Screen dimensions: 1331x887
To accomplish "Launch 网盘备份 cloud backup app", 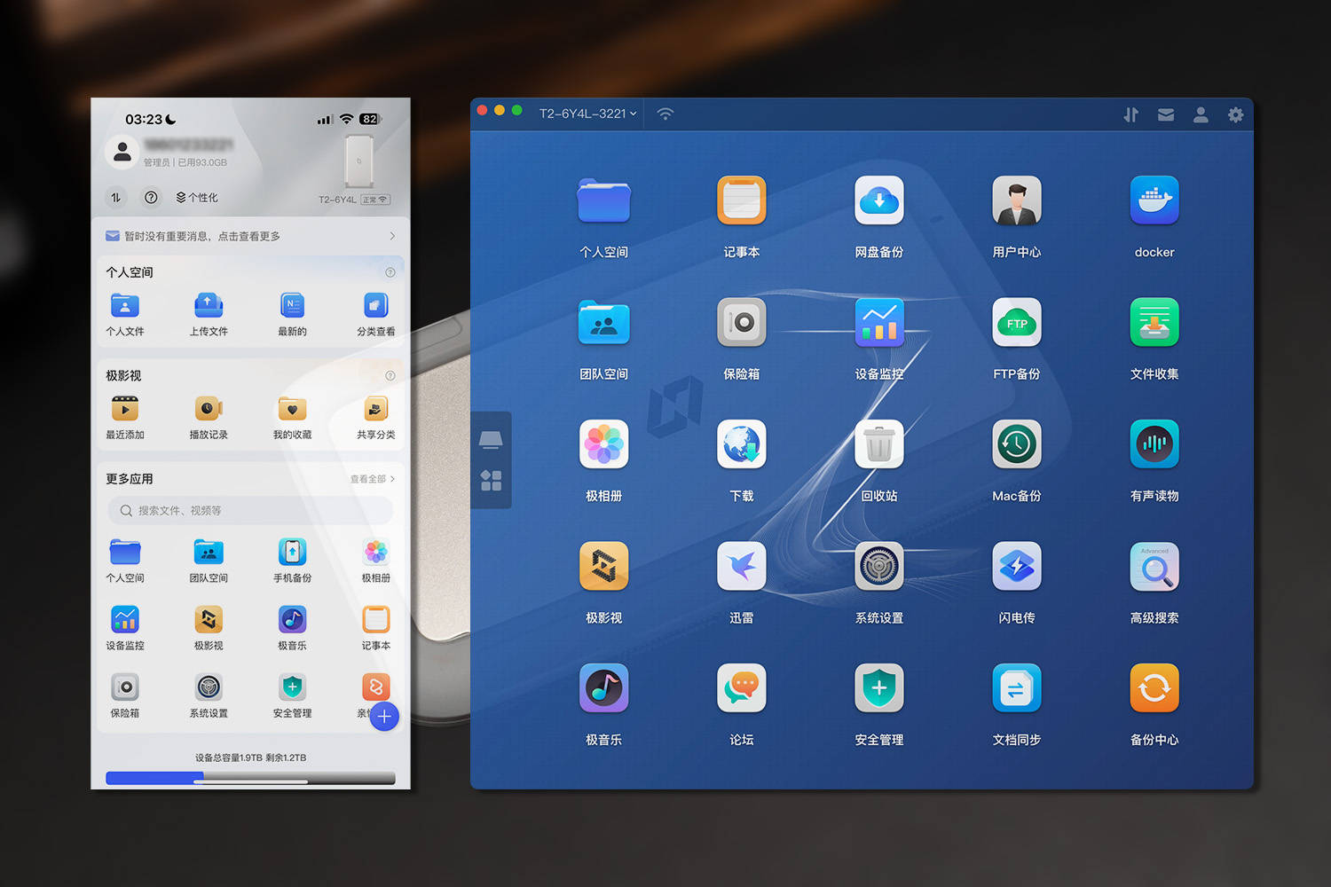I will tap(878, 200).
